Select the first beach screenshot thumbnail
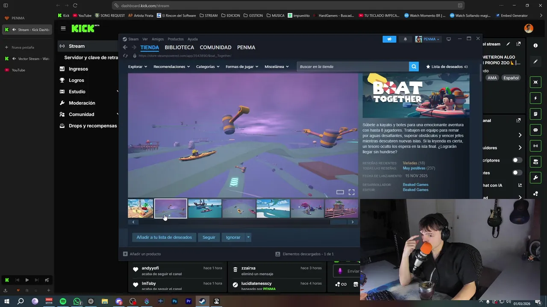This screenshot has width=547, height=307. pos(140,209)
